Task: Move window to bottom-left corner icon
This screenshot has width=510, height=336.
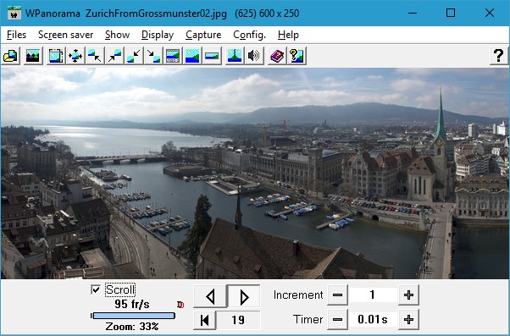Action: coord(134,56)
